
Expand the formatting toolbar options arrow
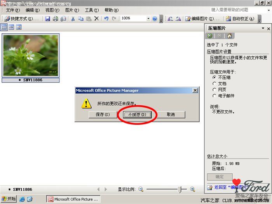260,19
